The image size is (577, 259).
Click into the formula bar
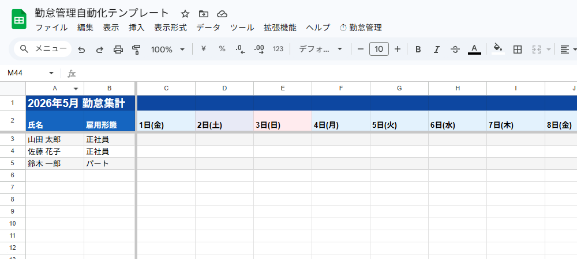(x=328, y=73)
